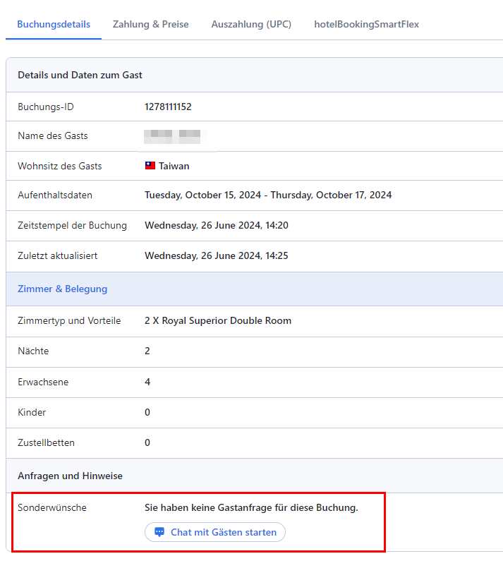Click the booking timestamp ending in 14:20
The width and height of the screenshot is (503, 561).
(216, 225)
